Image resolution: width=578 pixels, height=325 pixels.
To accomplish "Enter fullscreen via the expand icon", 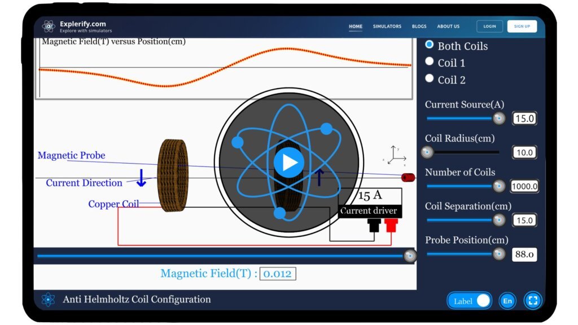I will (532, 301).
